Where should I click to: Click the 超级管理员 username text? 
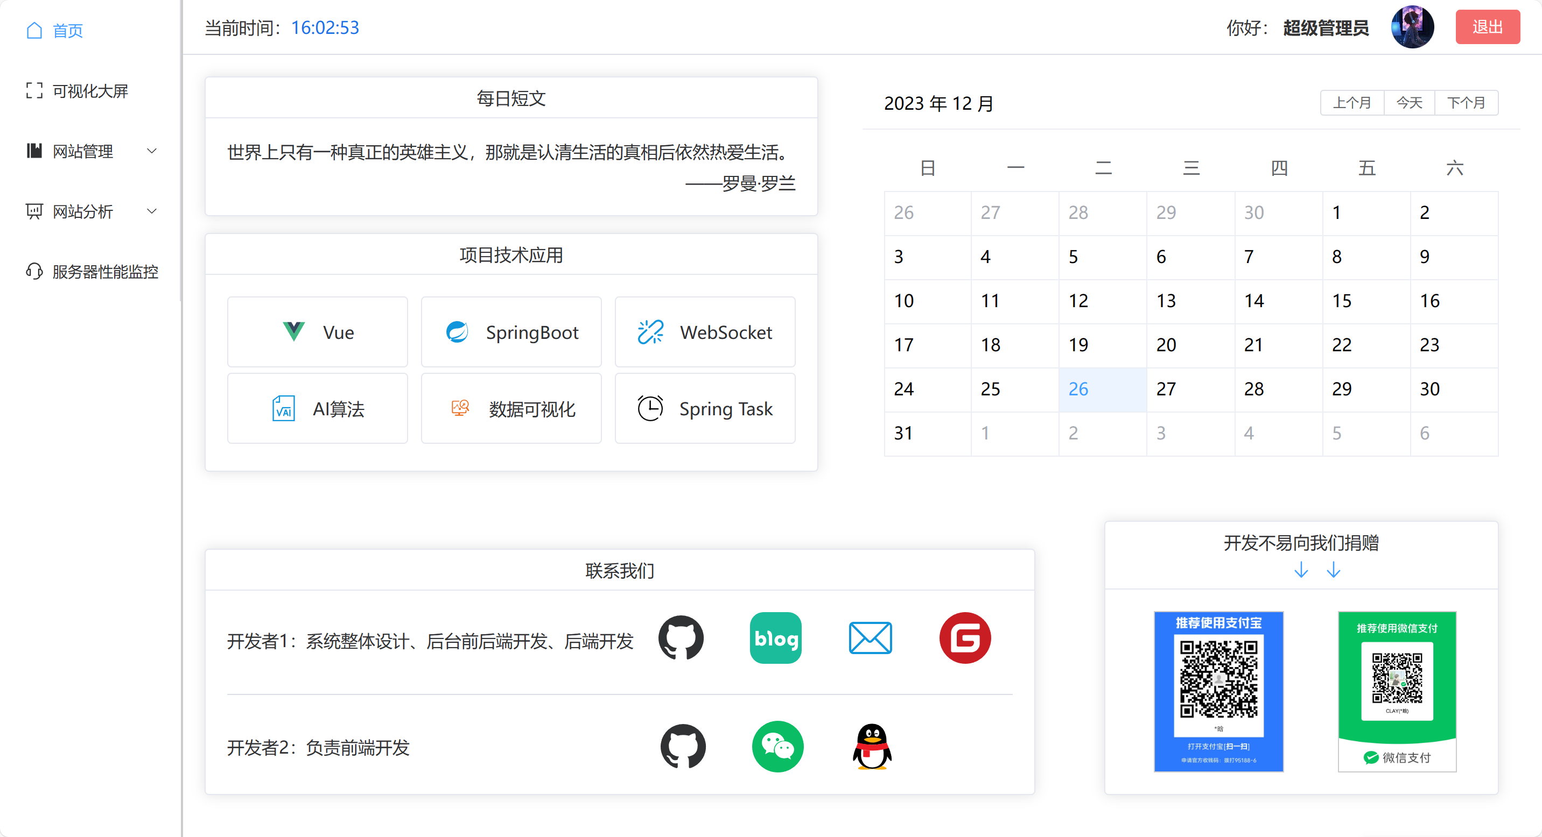(1326, 27)
